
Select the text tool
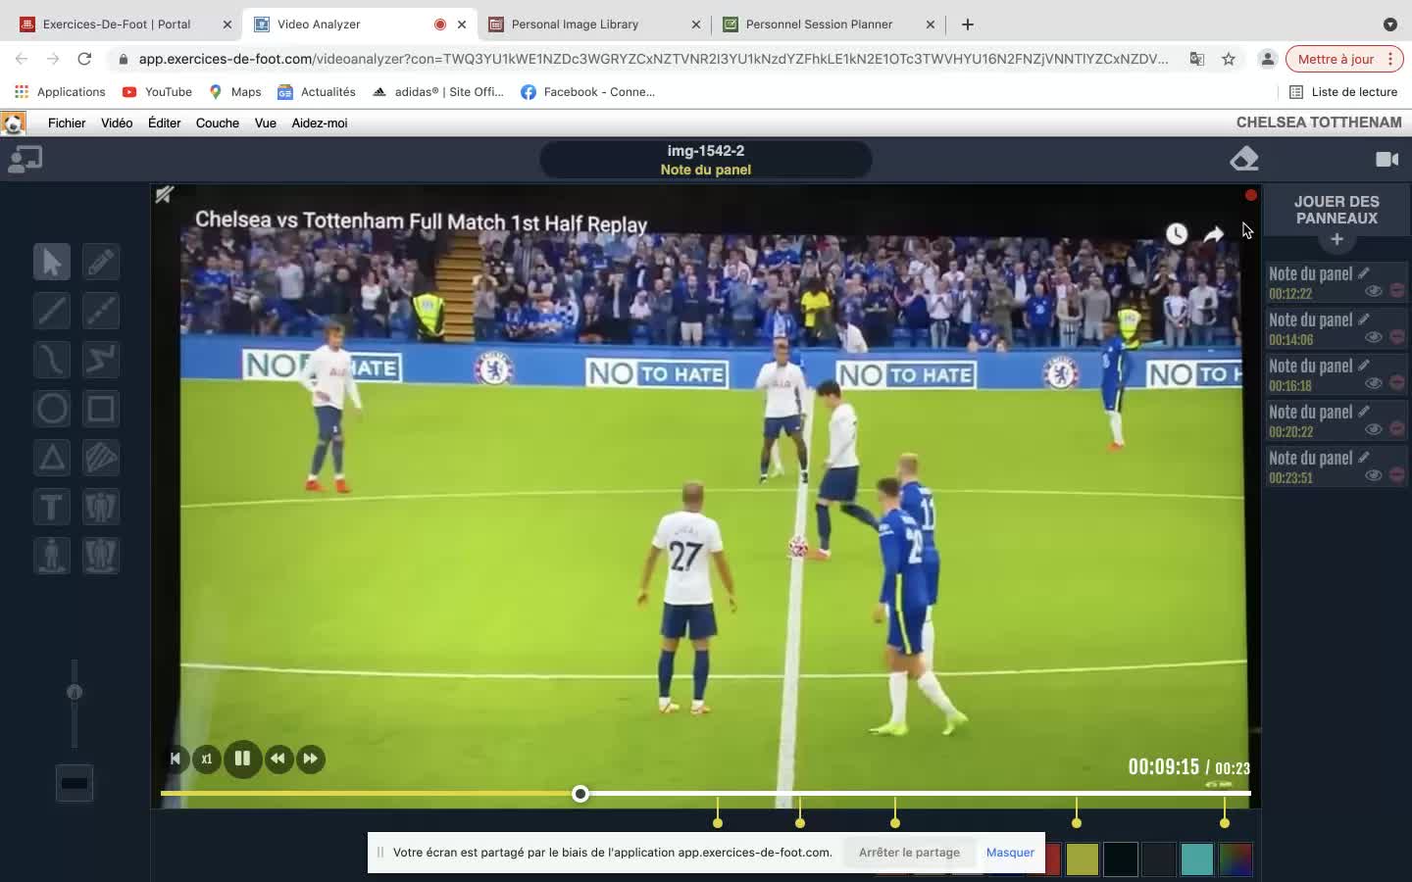tap(52, 507)
